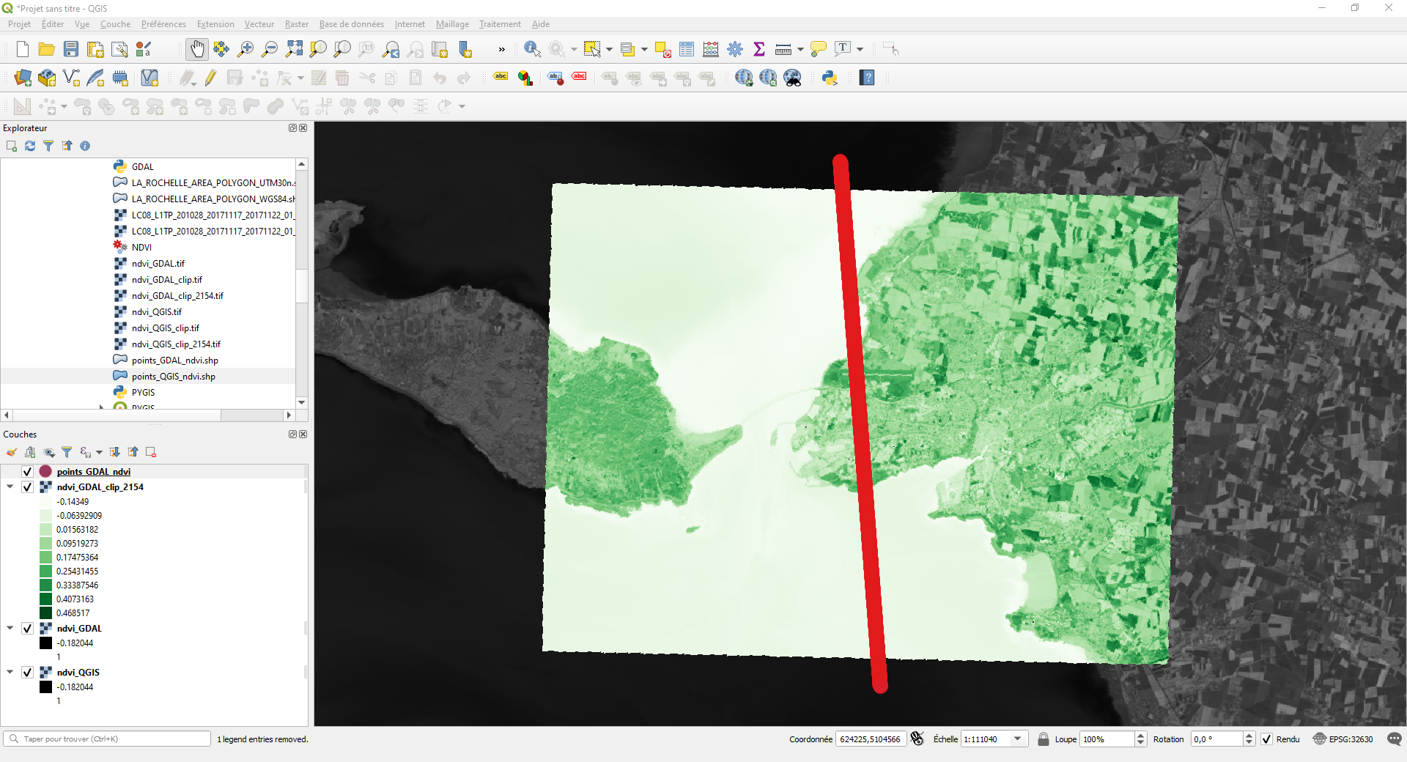The image size is (1407, 762).
Task: Open the Extension menu
Action: 215,24
